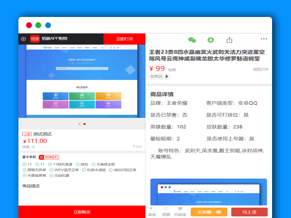Click the red 马上买 button
The width and height of the screenshot is (291, 218).
(249, 212)
